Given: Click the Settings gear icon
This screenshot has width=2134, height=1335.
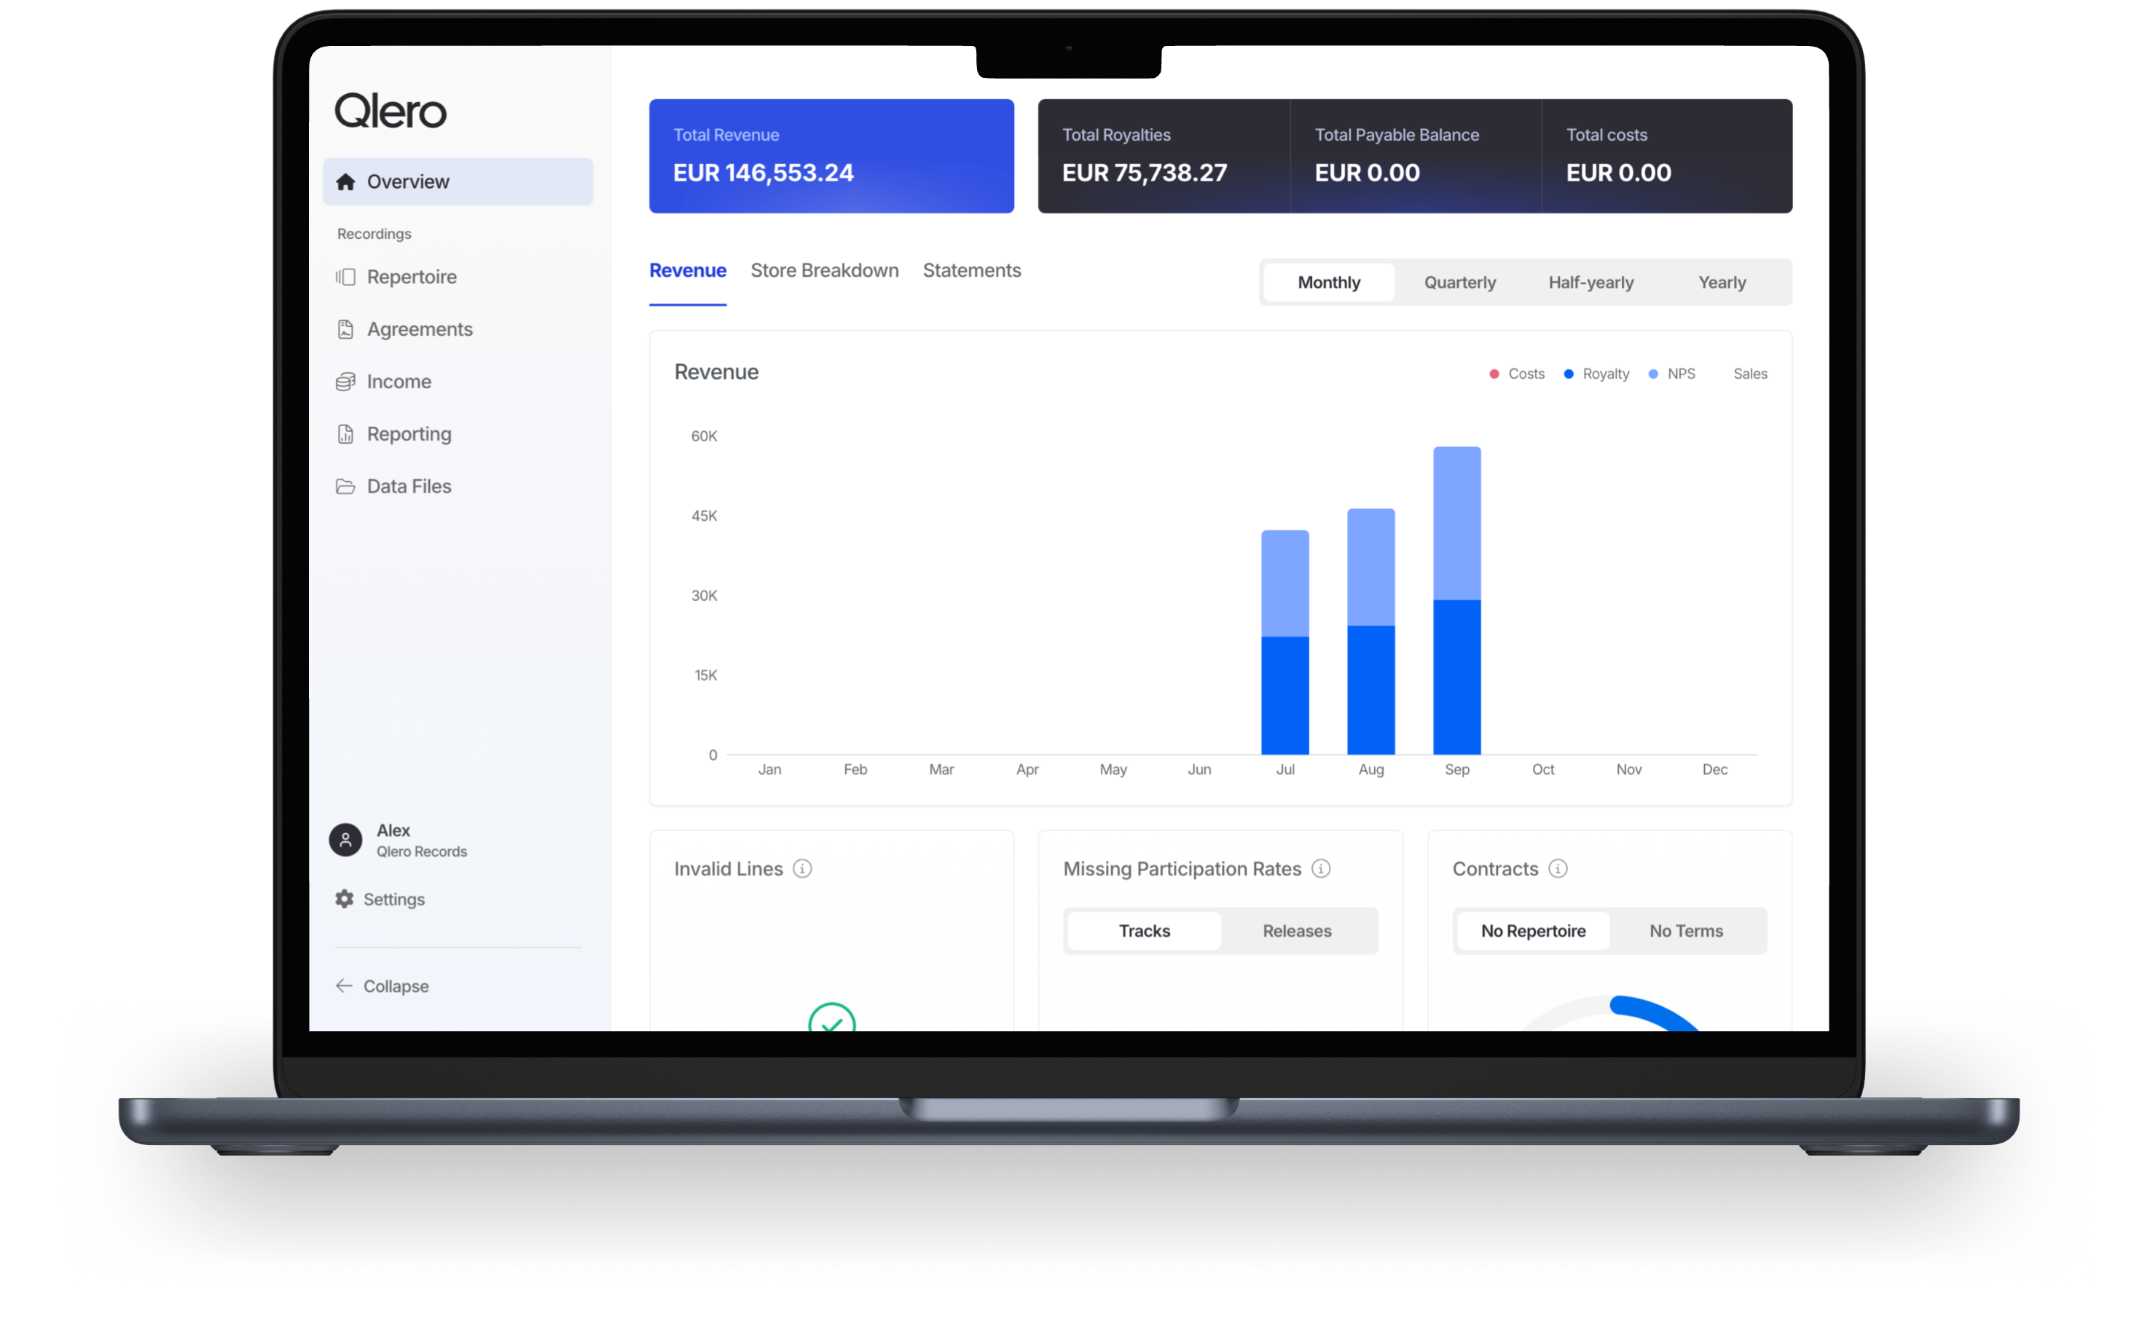Looking at the screenshot, I should (345, 899).
